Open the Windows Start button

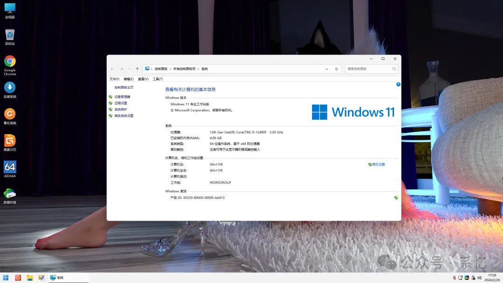click(6, 277)
